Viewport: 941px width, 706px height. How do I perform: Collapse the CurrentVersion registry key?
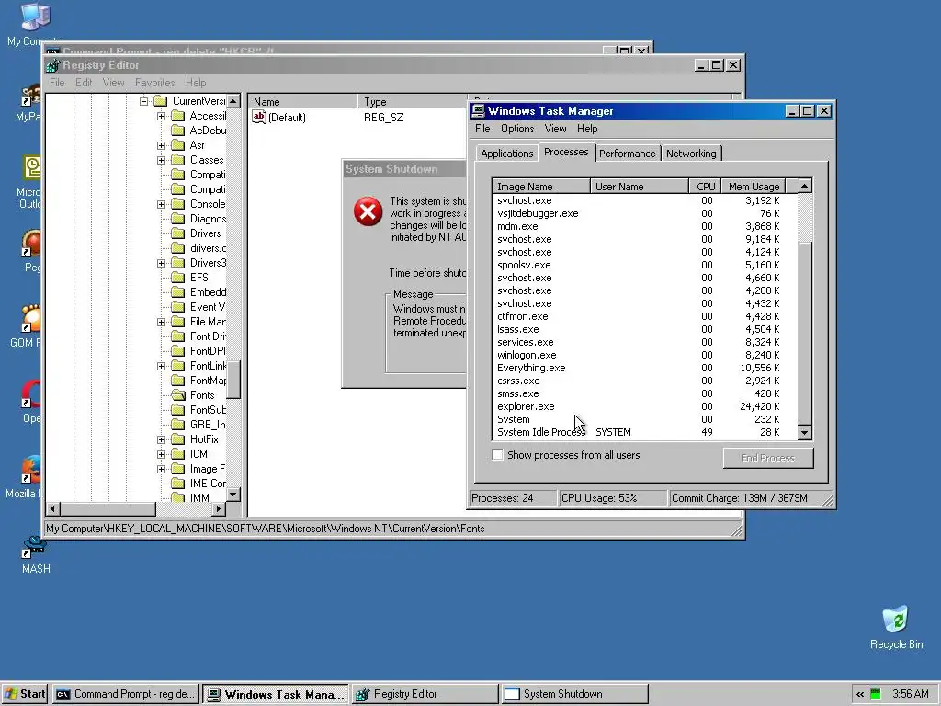pos(143,101)
